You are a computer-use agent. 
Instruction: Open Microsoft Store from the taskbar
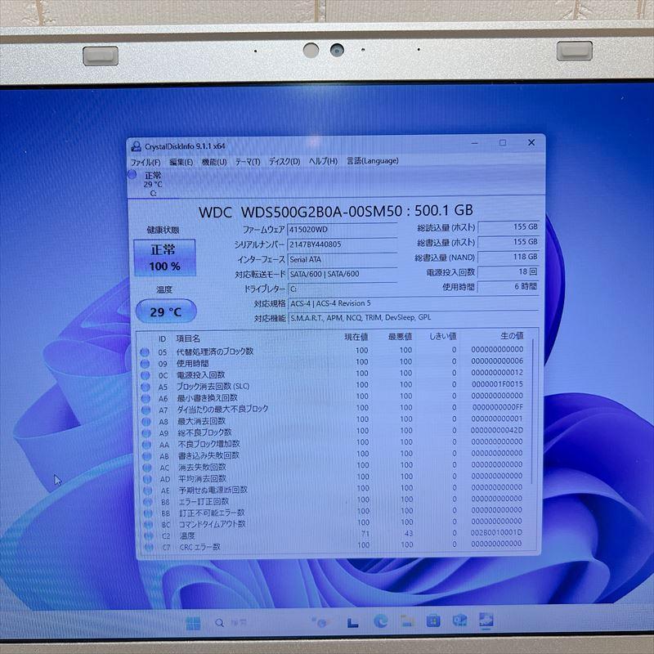433,621
